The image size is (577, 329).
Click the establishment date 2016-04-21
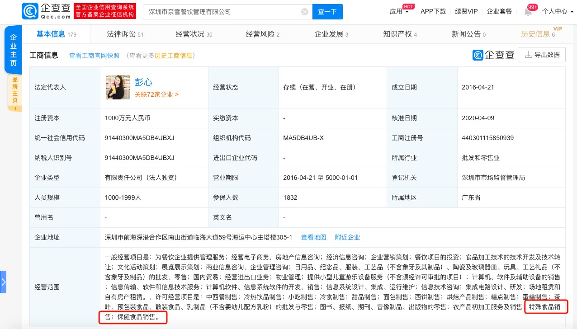tap(478, 87)
